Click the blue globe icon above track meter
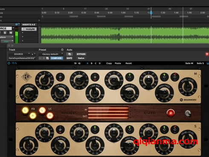The width and height of the screenshot is (209, 157). [x=17, y=24]
